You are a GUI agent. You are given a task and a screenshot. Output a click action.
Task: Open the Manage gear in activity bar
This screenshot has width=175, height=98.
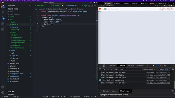coord(3,93)
